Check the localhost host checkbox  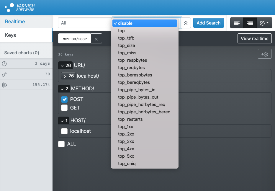(64, 131)
